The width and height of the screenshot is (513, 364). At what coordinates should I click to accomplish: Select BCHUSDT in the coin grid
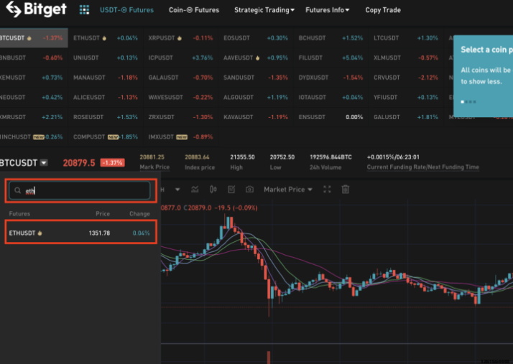(x=331, y=38)
